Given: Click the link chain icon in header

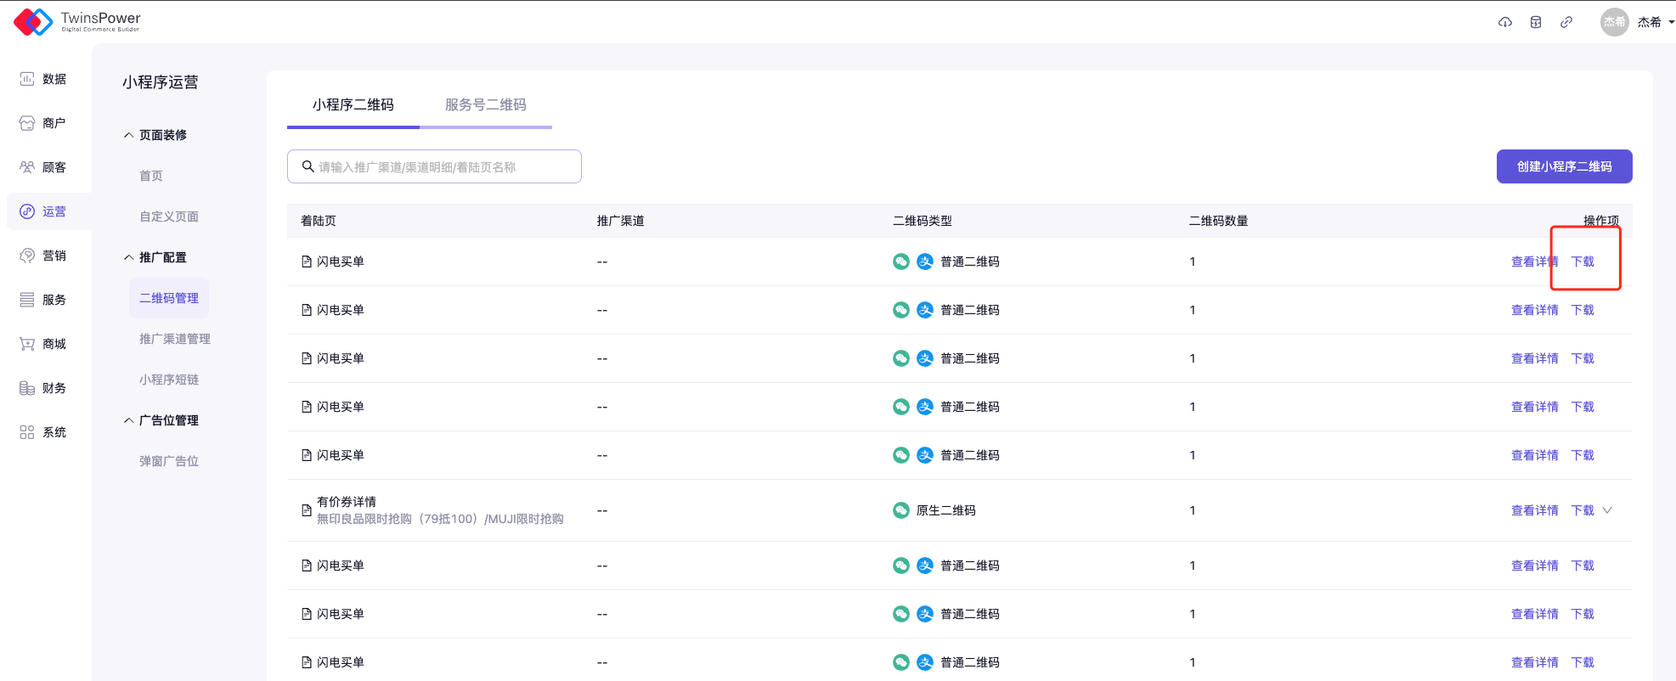Looking at the screenshot, I should click(1566, 22).
